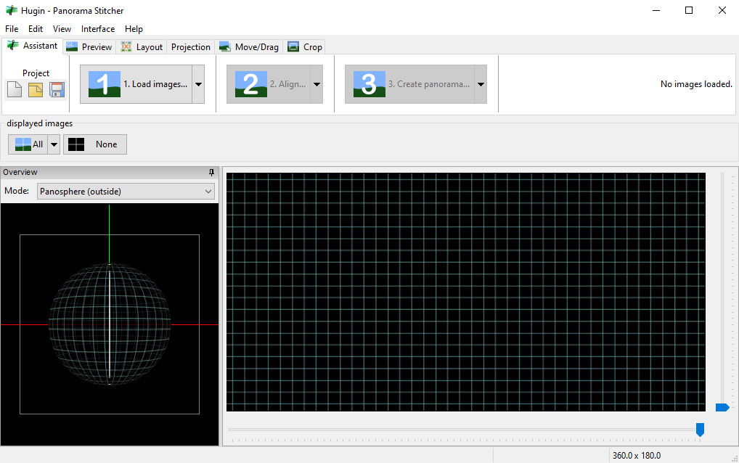Click the pin icon on Overview panel

point(211,172)
